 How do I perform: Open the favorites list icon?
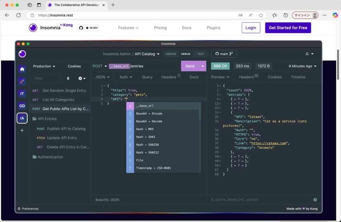click(x=274, y=15)
